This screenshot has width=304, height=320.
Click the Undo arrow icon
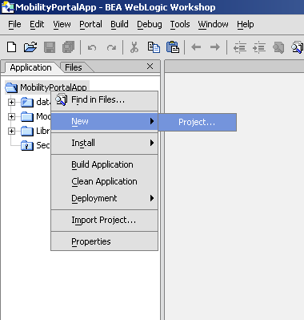92,47
